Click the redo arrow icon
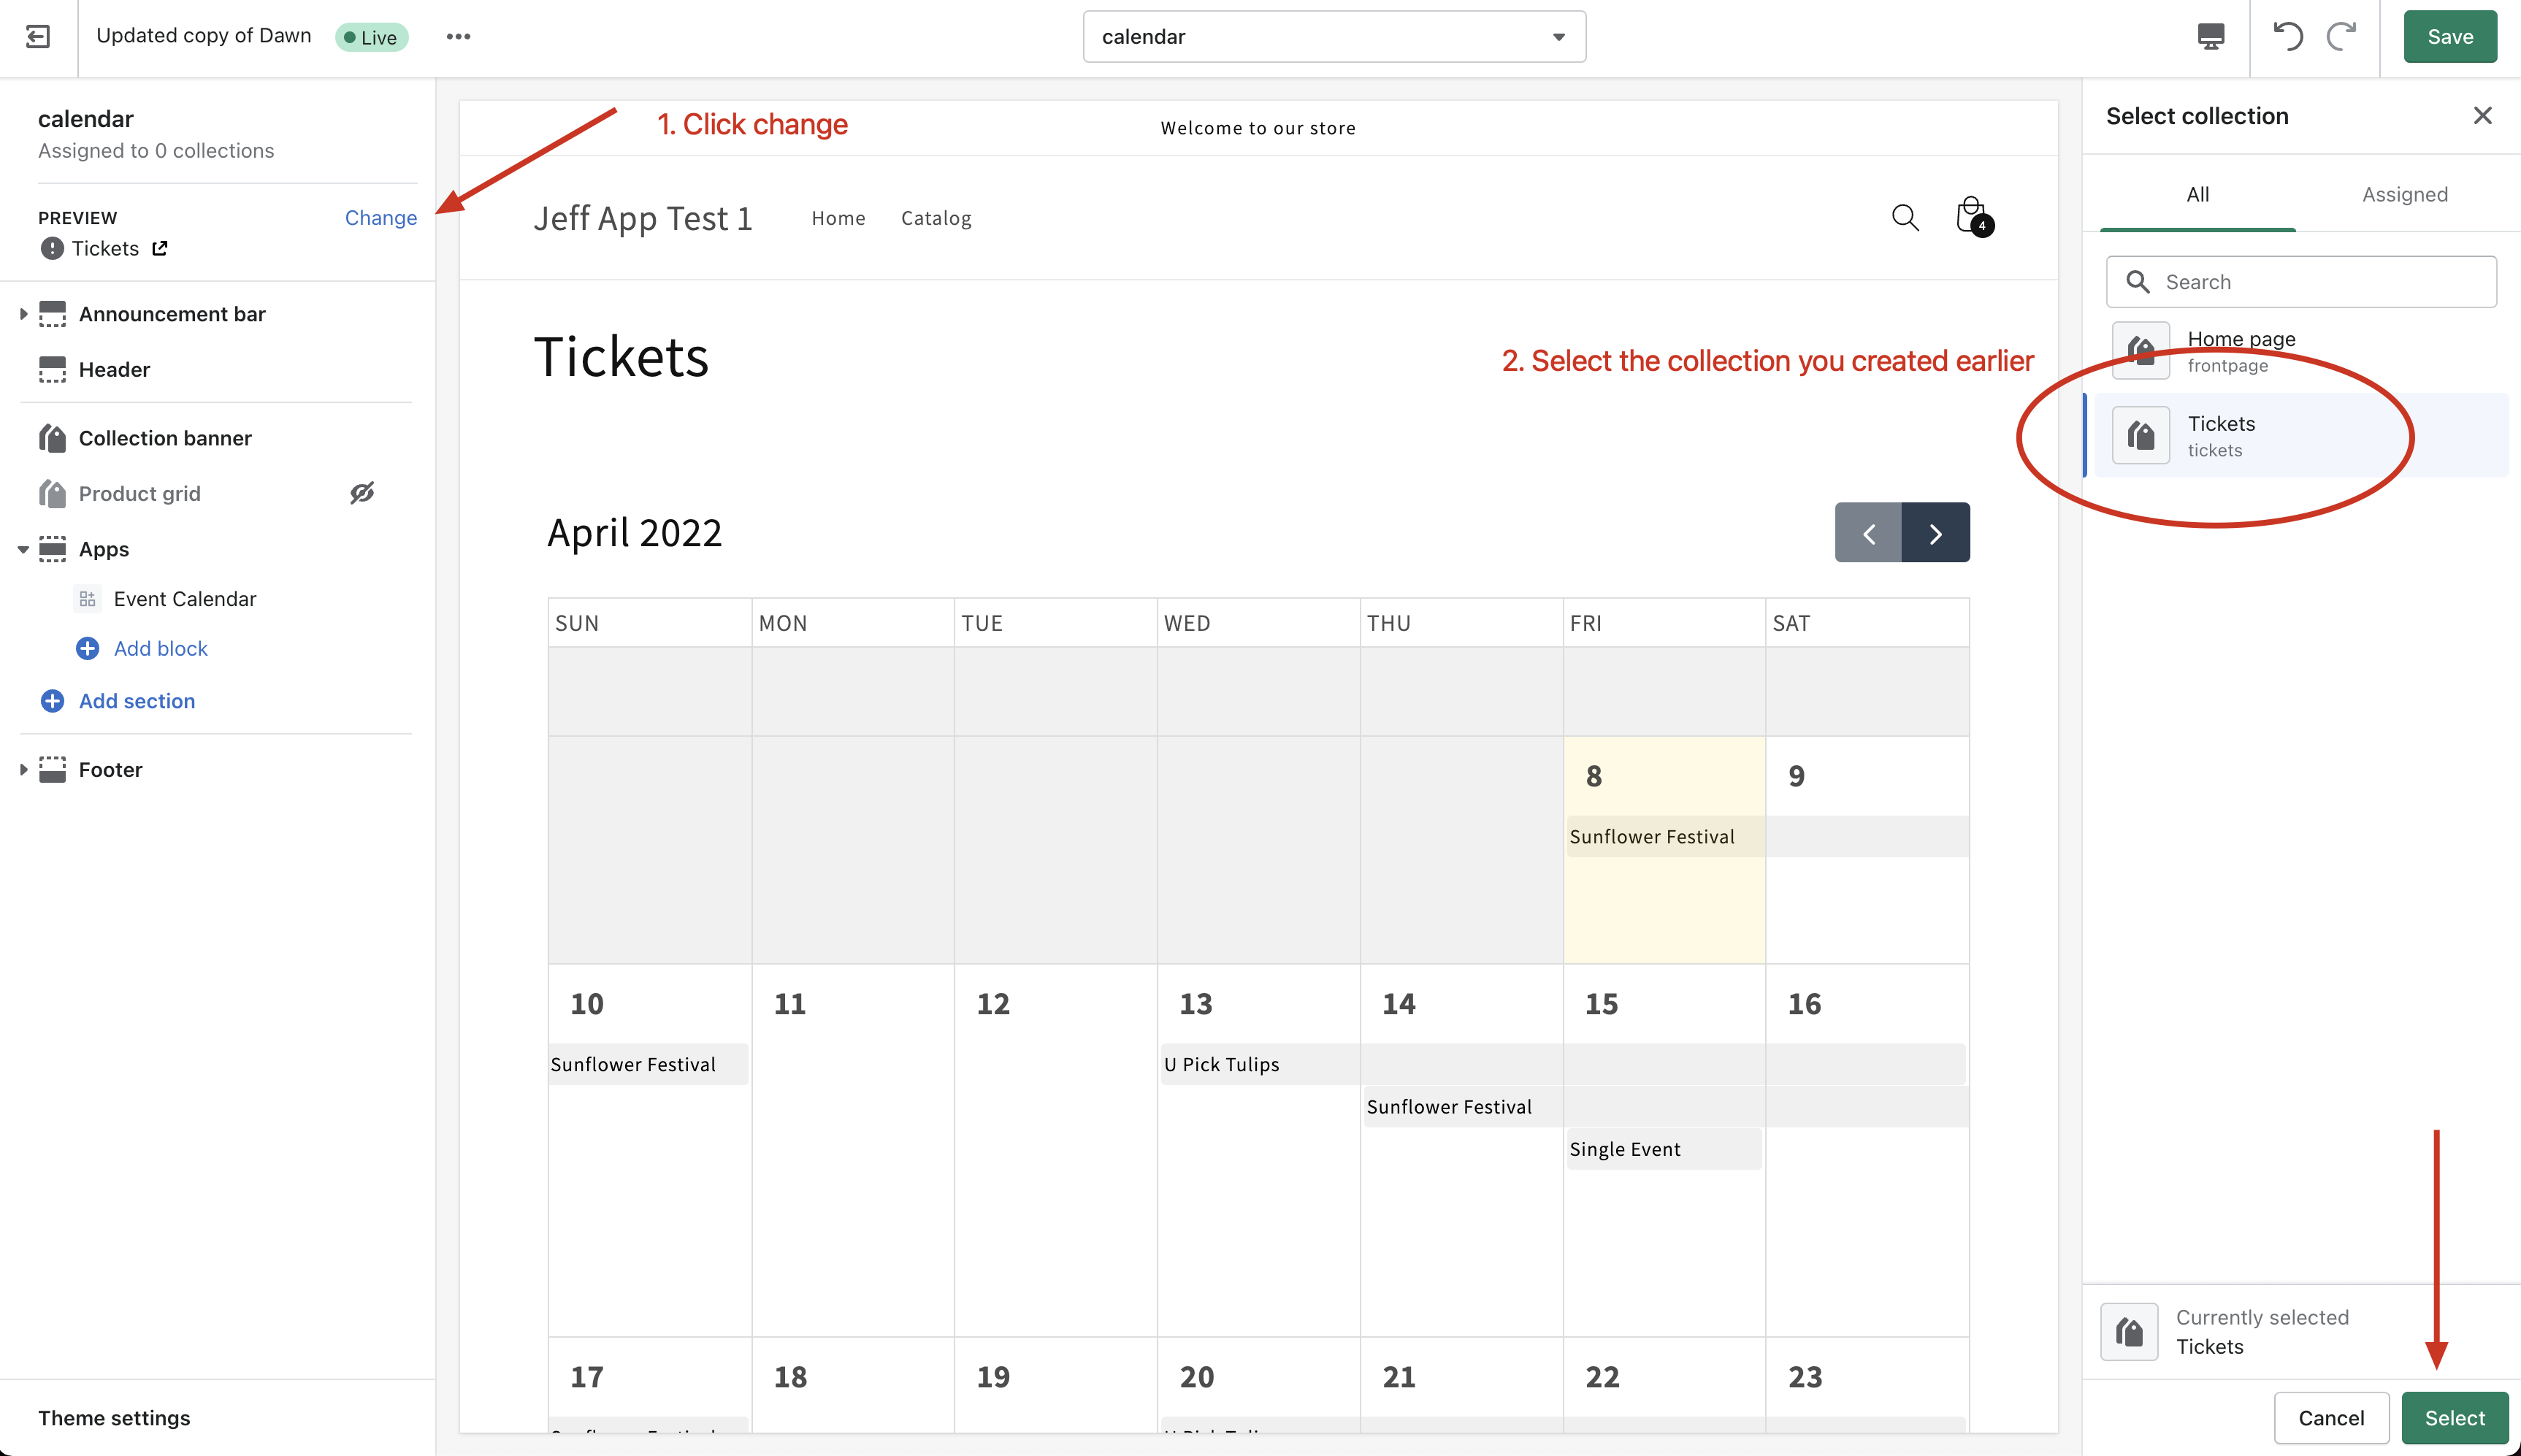The image size is (2521, 1456). pos(2342,37)
